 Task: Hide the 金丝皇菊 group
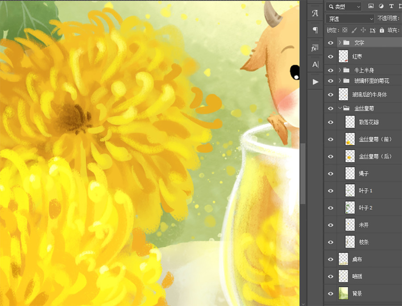(x=331, y=108)
